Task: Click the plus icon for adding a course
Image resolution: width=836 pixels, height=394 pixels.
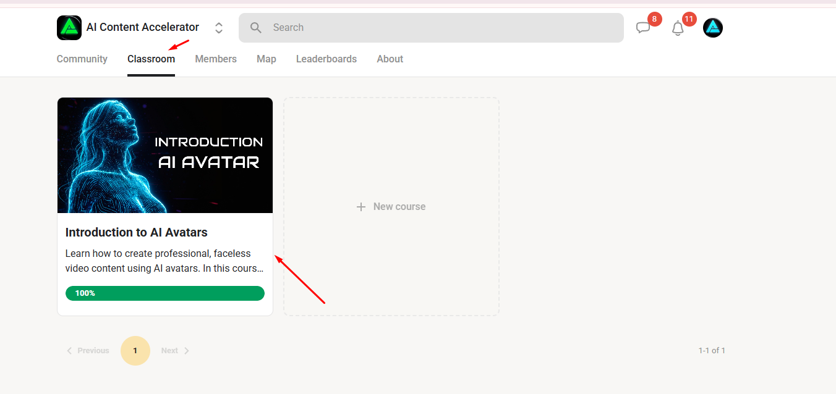Action: (360, 207)
